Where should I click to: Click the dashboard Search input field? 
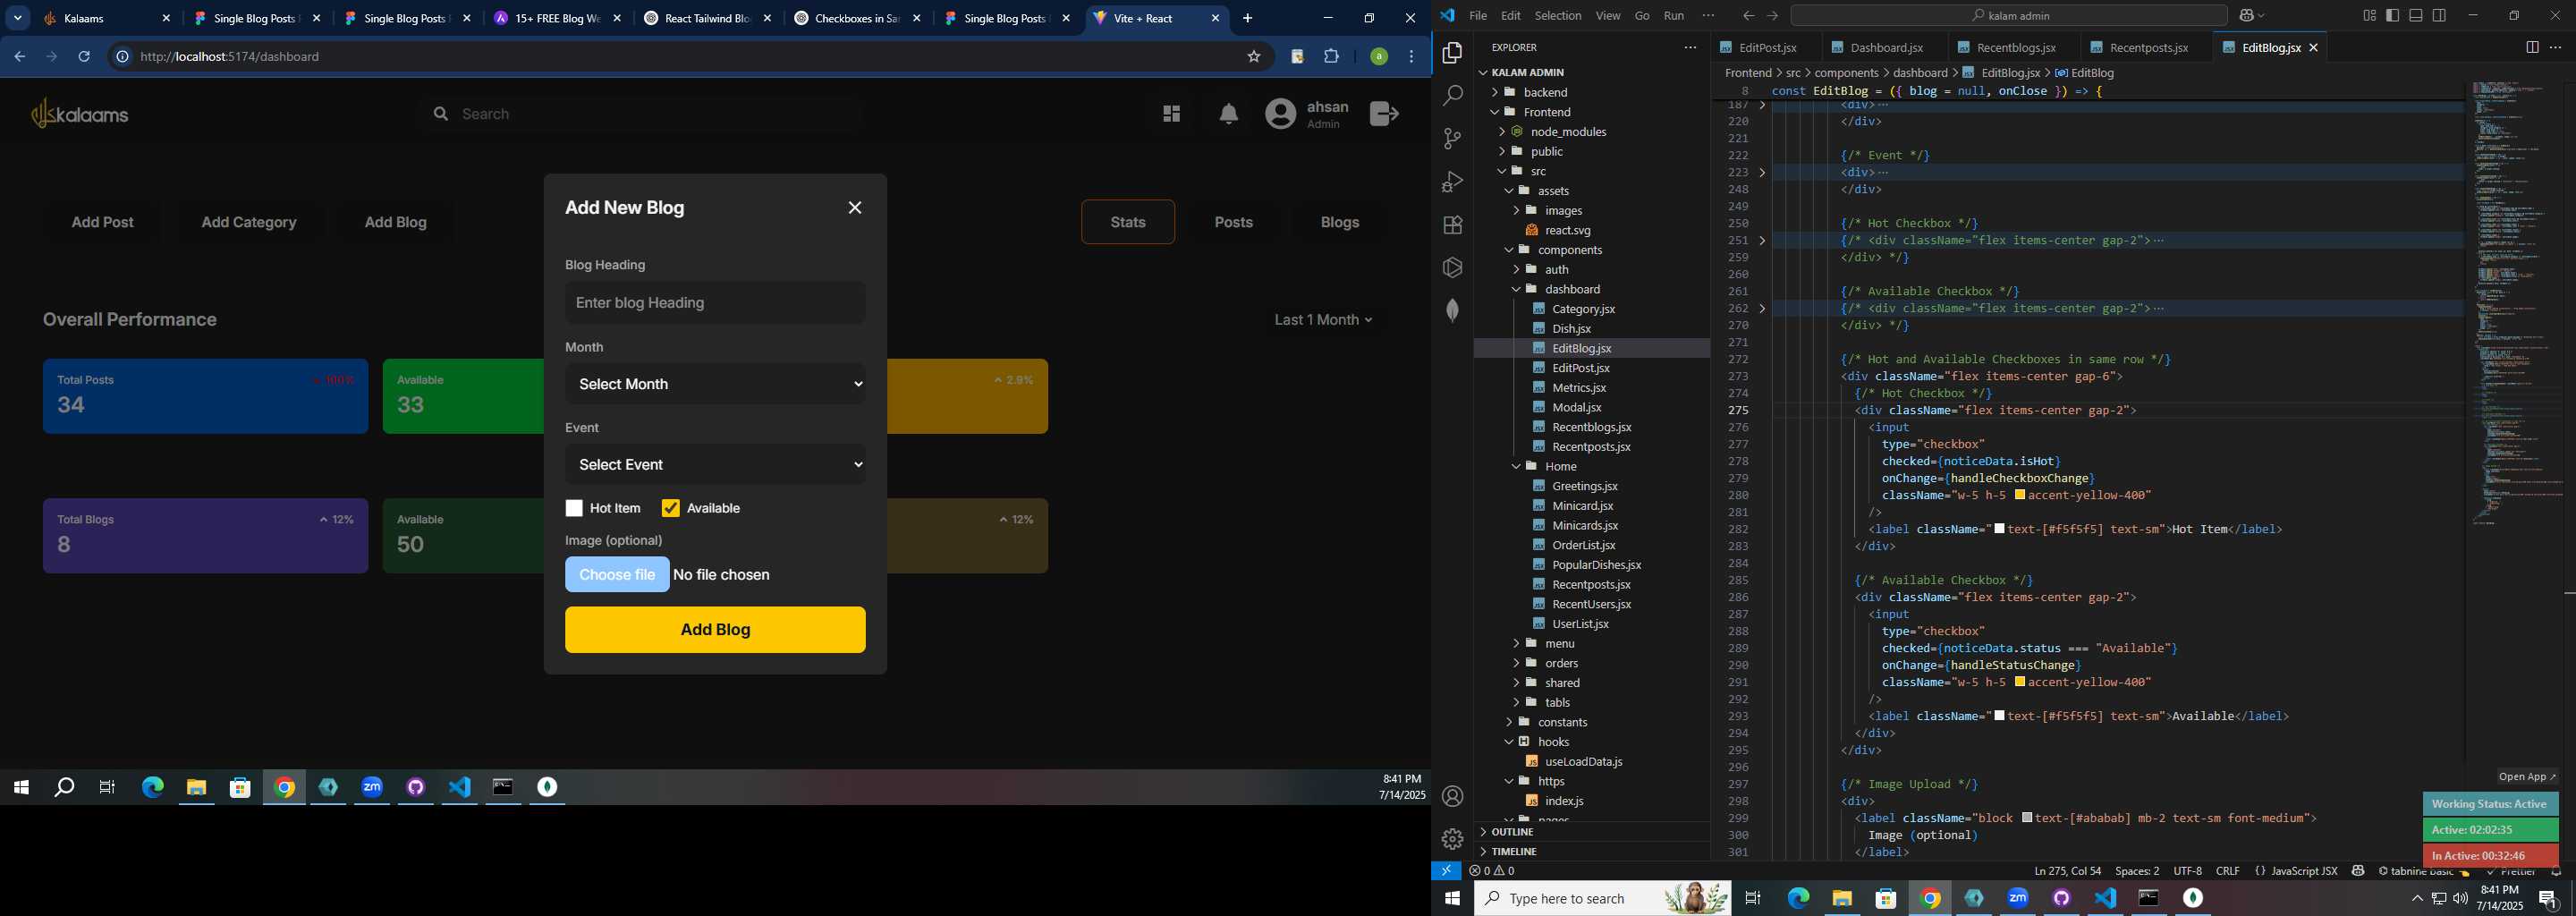click(640, 114)
